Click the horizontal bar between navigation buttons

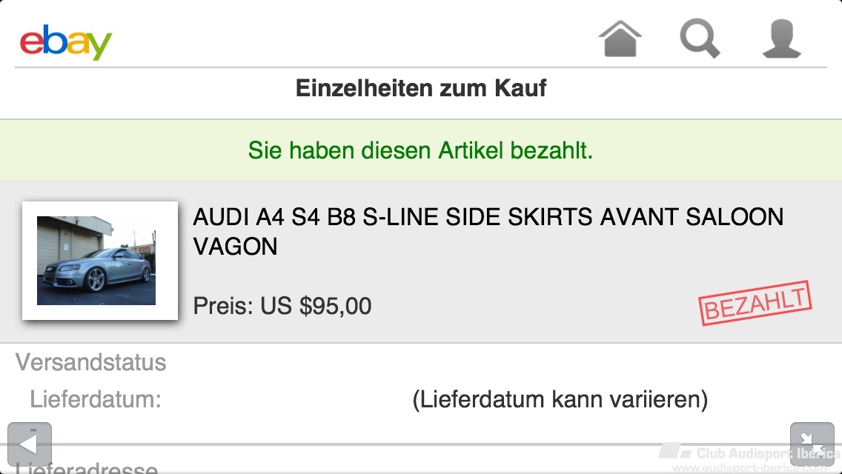click(x=421, y=445)
